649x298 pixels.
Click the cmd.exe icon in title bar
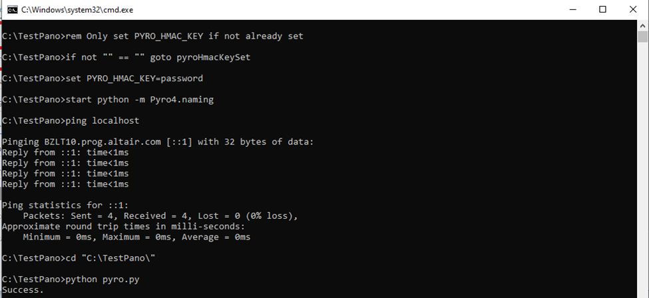(x=12, y=9)
